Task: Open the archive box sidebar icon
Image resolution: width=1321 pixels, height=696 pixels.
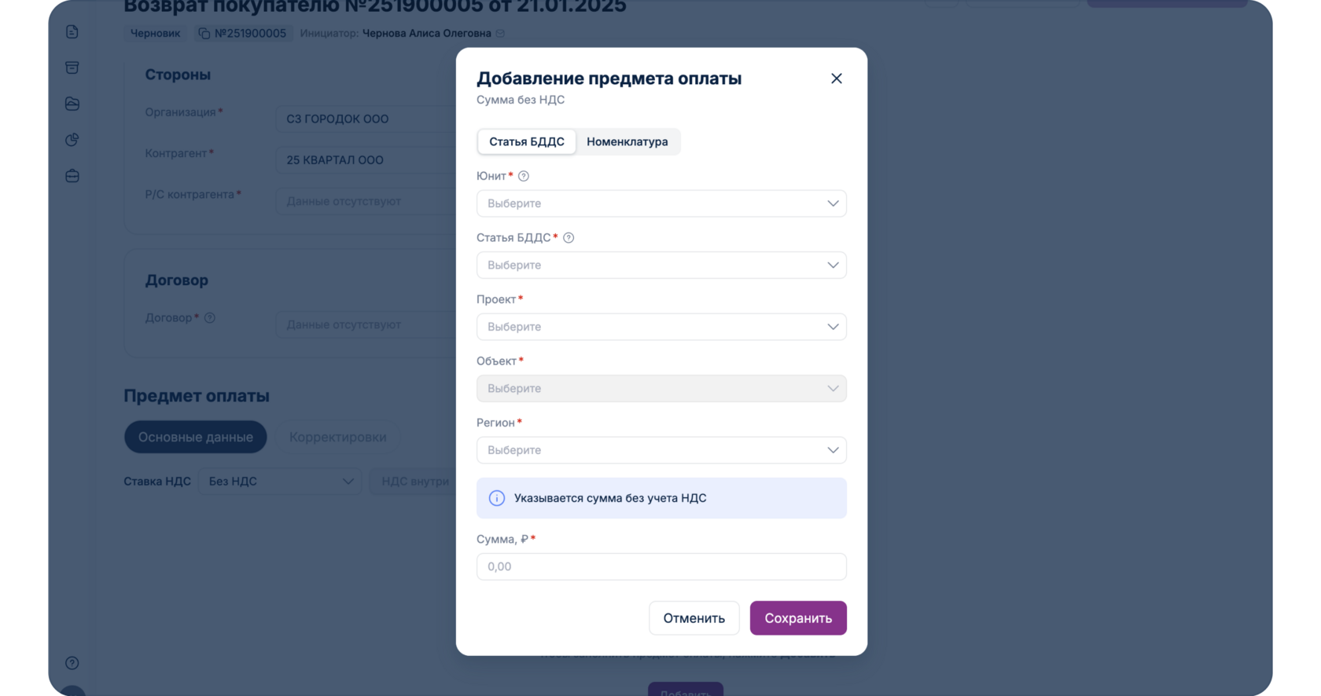Action: 72,68
